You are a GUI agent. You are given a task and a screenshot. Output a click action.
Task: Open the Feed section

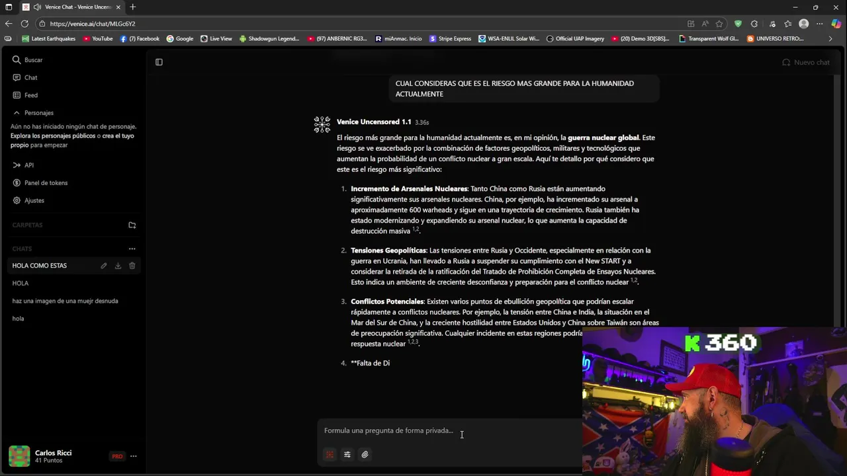point(25,95)
